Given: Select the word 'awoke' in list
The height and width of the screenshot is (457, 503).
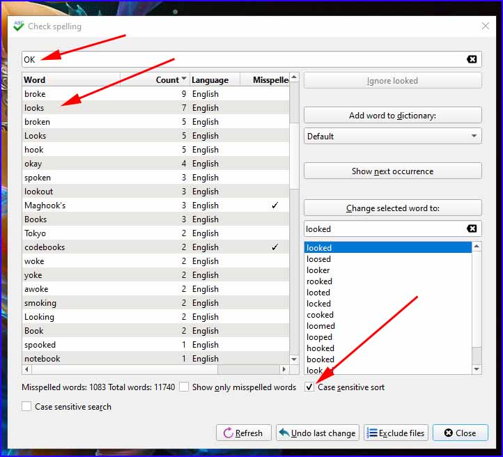Looking at the screenshot, I should pos(155,289).
